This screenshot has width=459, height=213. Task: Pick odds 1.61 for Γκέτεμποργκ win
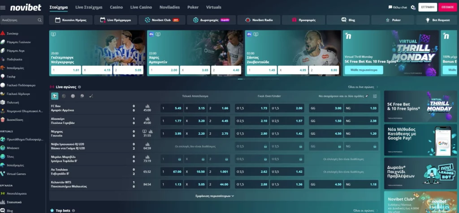click(x=66, y=70)
